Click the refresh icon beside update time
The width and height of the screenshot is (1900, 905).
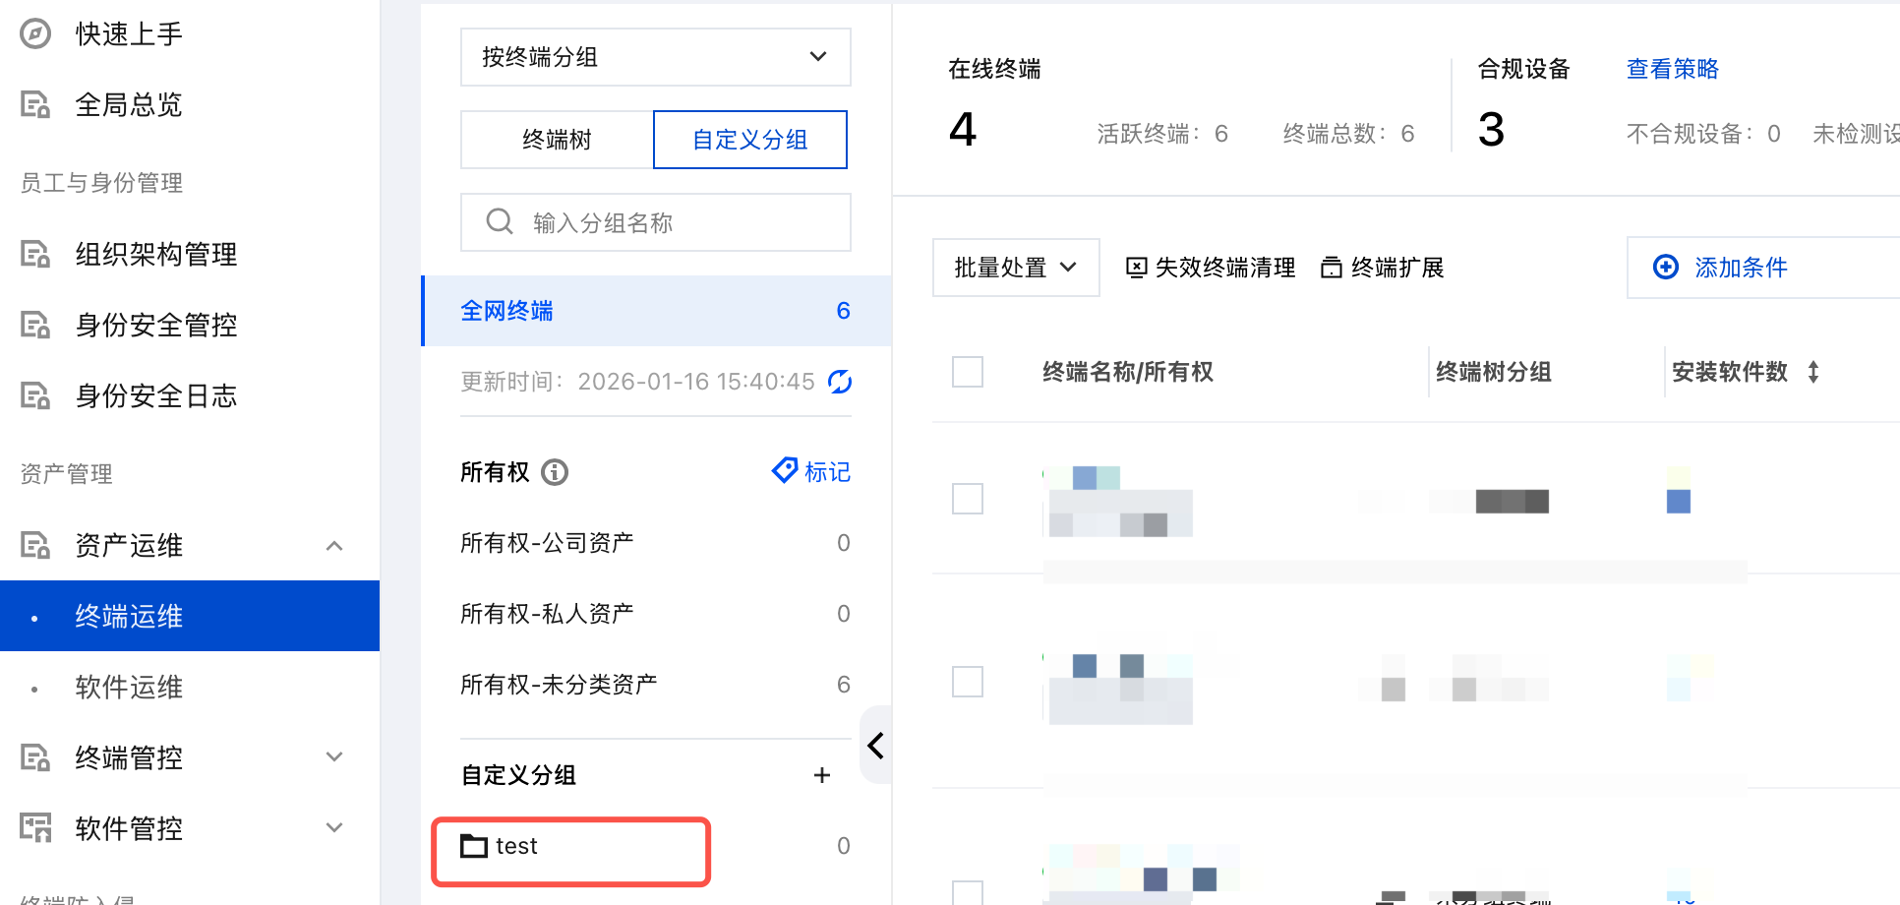[x=840, y=382]
